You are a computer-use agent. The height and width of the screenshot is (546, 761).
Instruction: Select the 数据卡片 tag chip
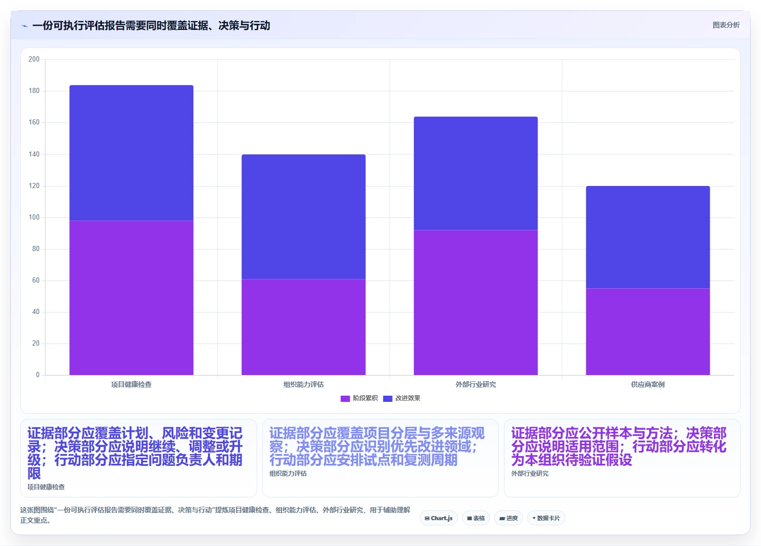(546, 518)
